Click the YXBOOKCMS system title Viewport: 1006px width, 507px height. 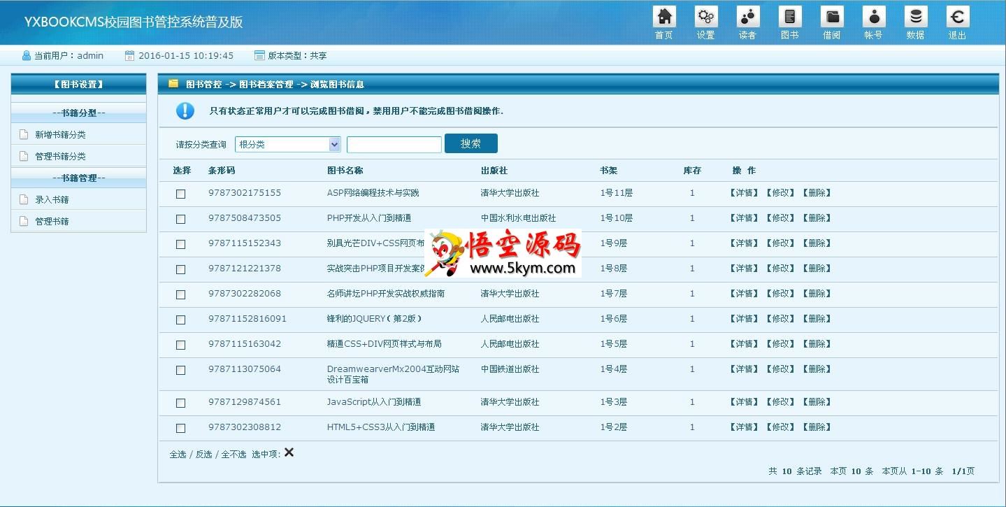pos(134,22)
